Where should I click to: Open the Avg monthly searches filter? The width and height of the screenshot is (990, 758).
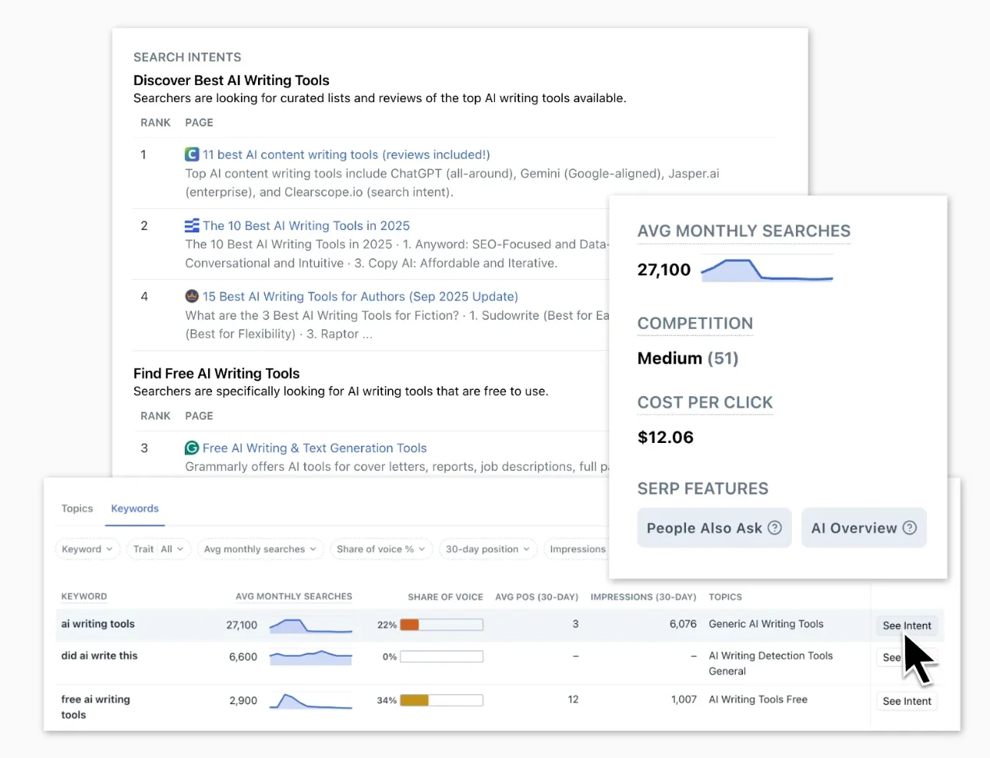(260, 549)
